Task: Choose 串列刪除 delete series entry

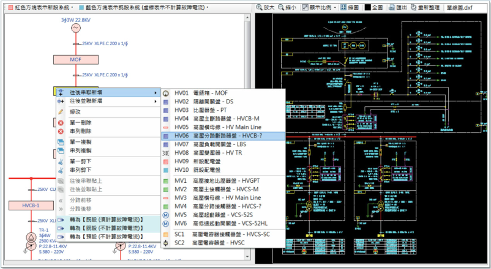Action: (x=108, y=131)
